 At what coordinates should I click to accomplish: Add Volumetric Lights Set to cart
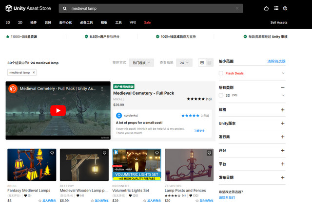pyautogui.click(x=152, y=201)
